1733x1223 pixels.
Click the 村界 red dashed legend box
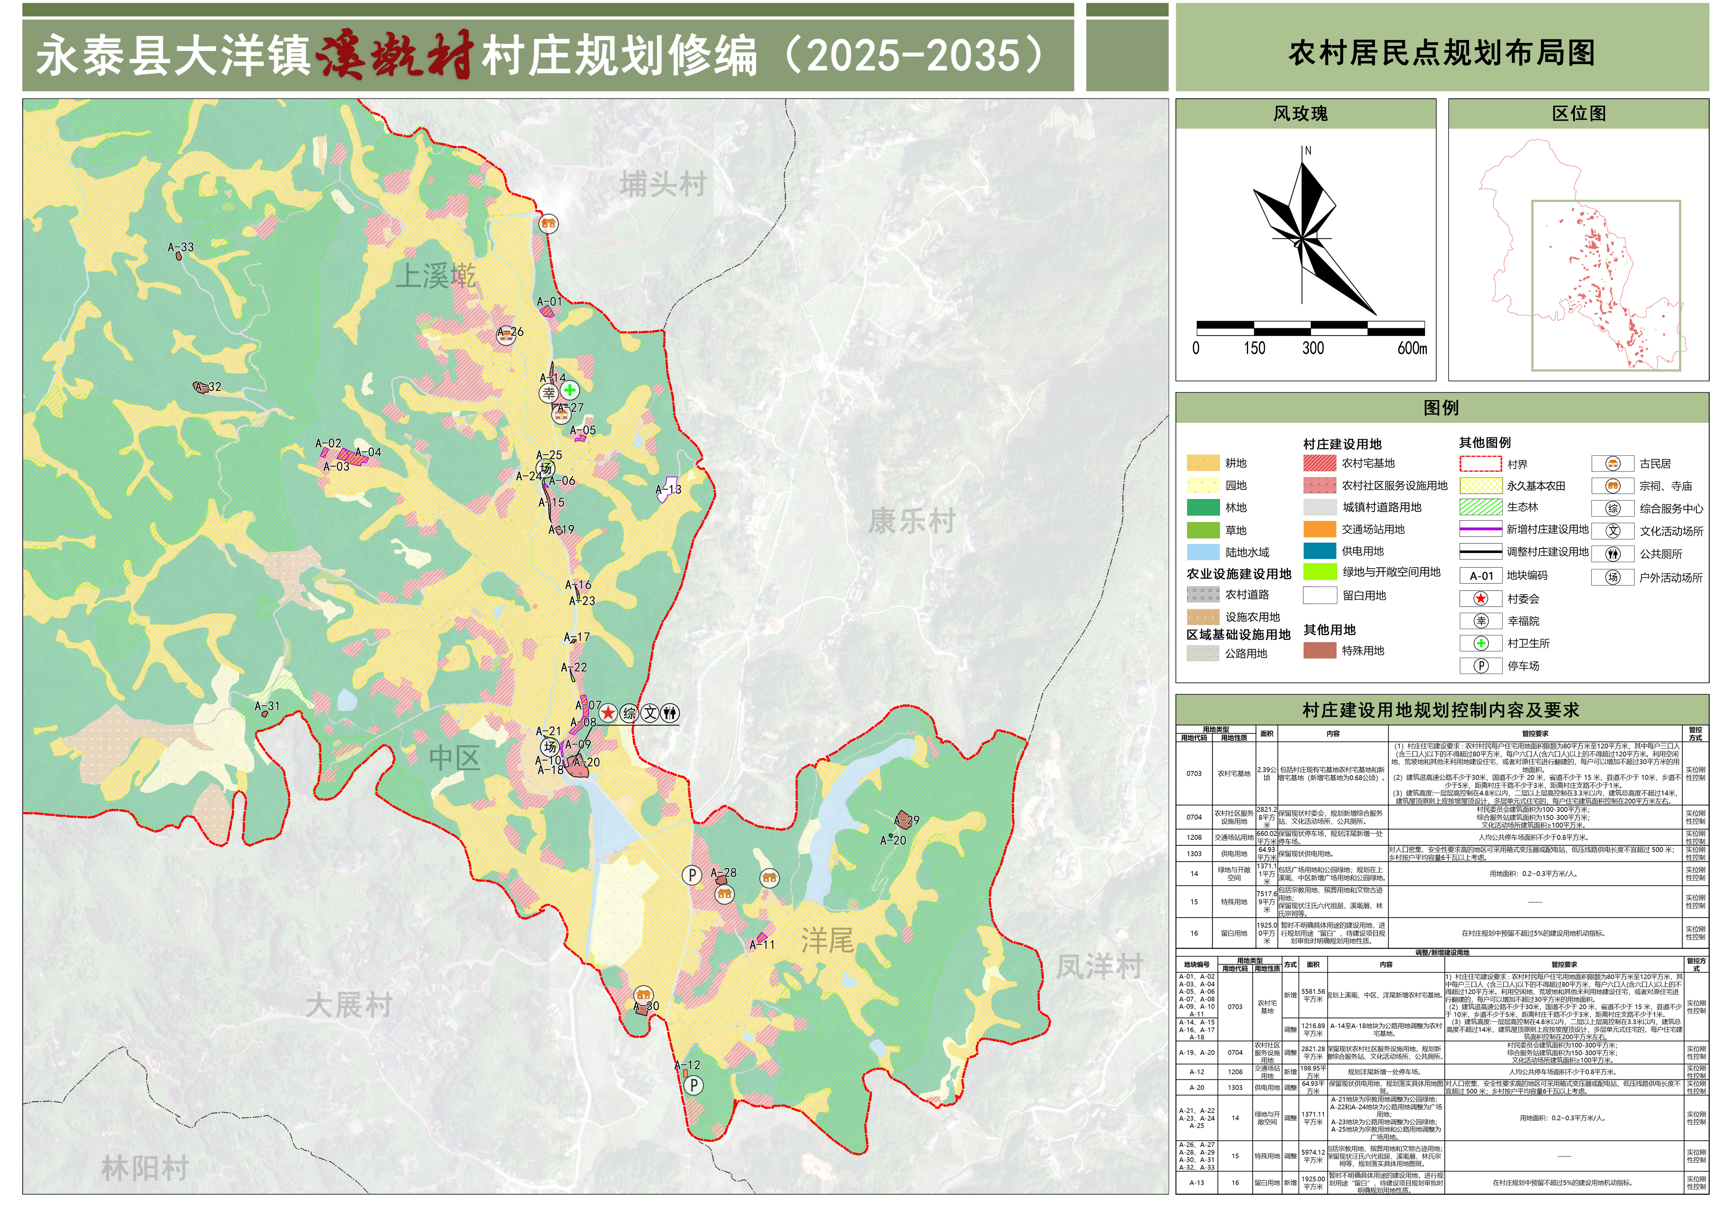[x=1480, y=464]
